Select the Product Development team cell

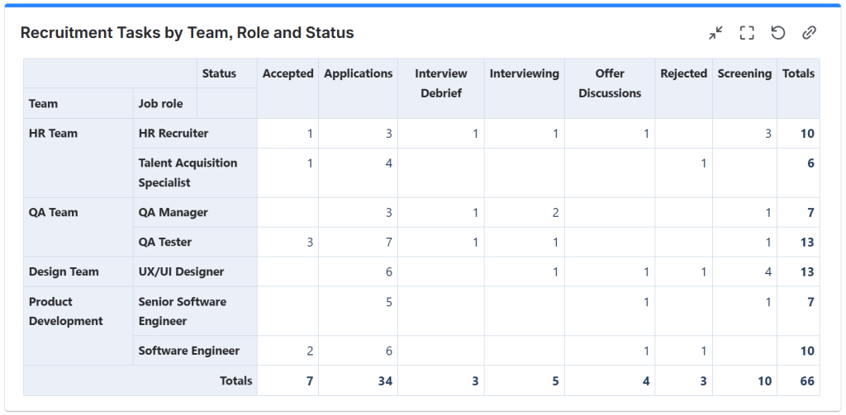pos(65,311)
